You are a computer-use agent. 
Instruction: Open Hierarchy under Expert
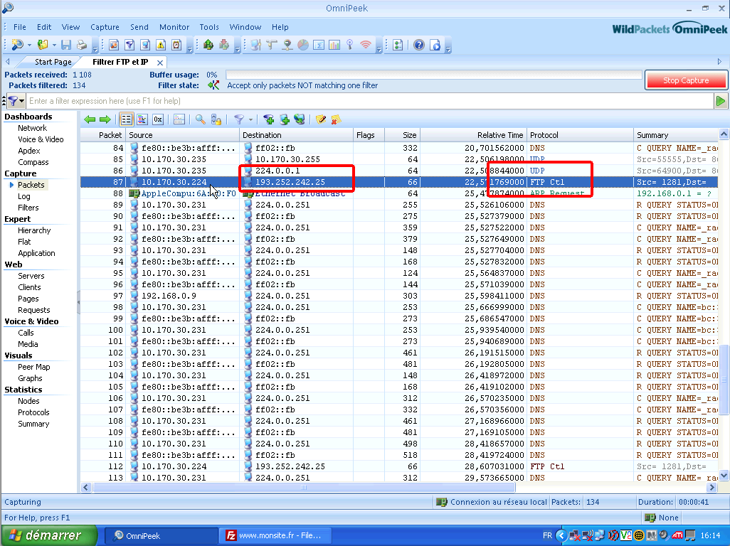pos(34,230)
